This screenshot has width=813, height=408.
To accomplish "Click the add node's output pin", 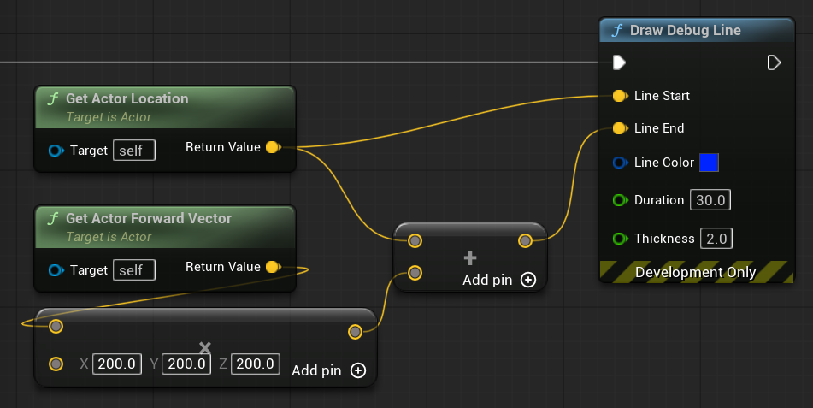I will coord(525,240).
